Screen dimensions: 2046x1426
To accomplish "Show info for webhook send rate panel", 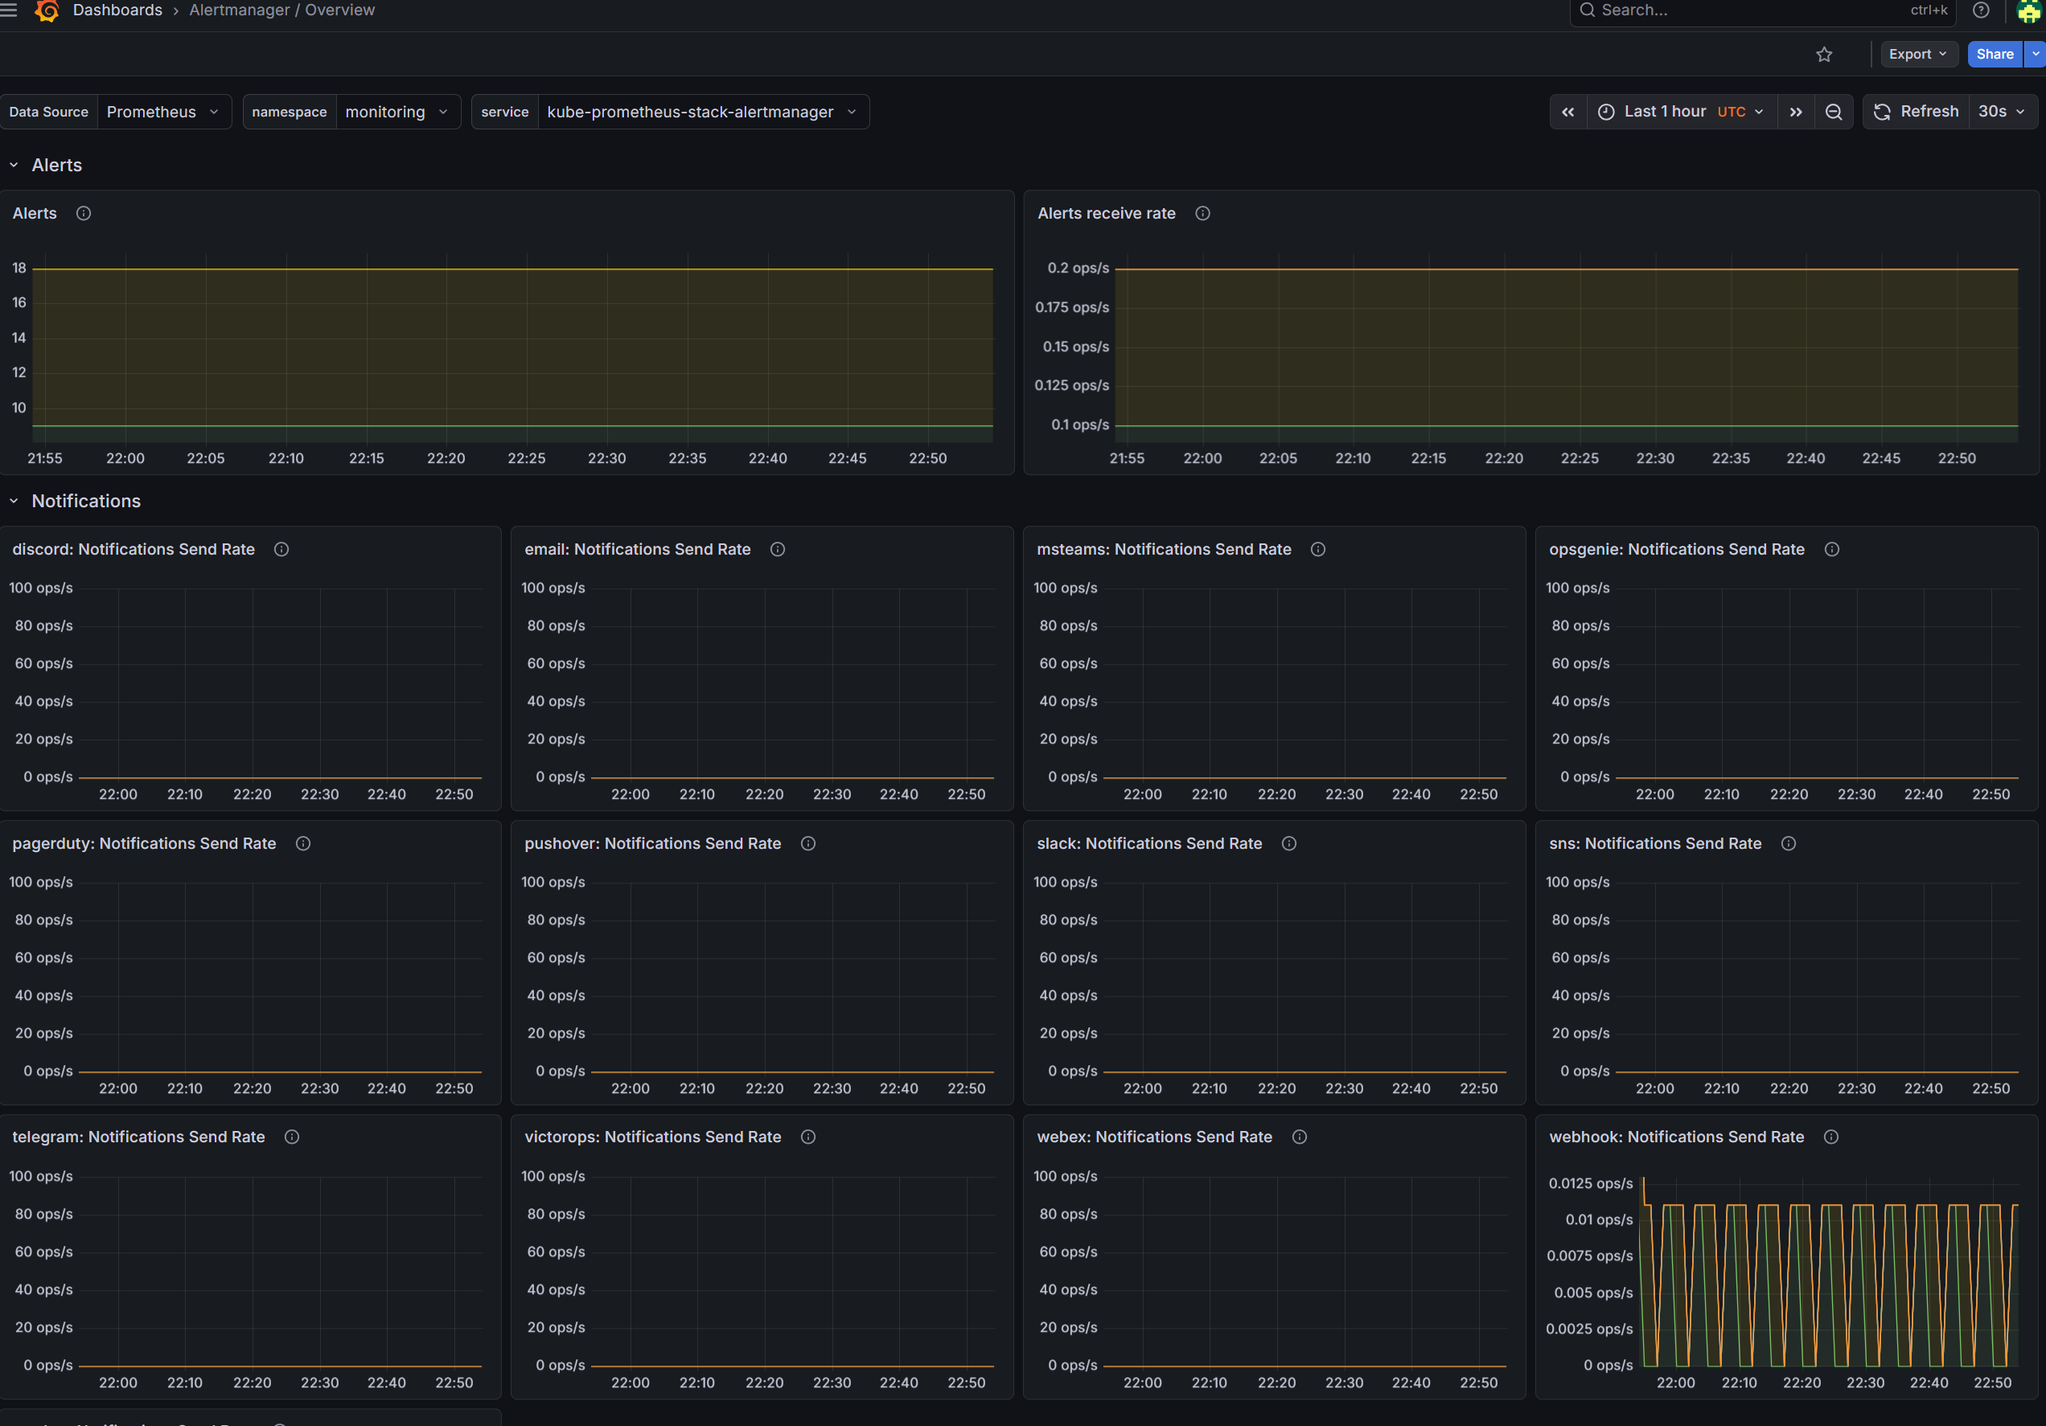I will point(1830,1137).
